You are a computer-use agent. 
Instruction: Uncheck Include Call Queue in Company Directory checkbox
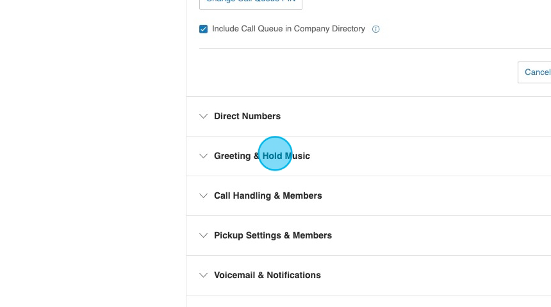coord(204,29)
